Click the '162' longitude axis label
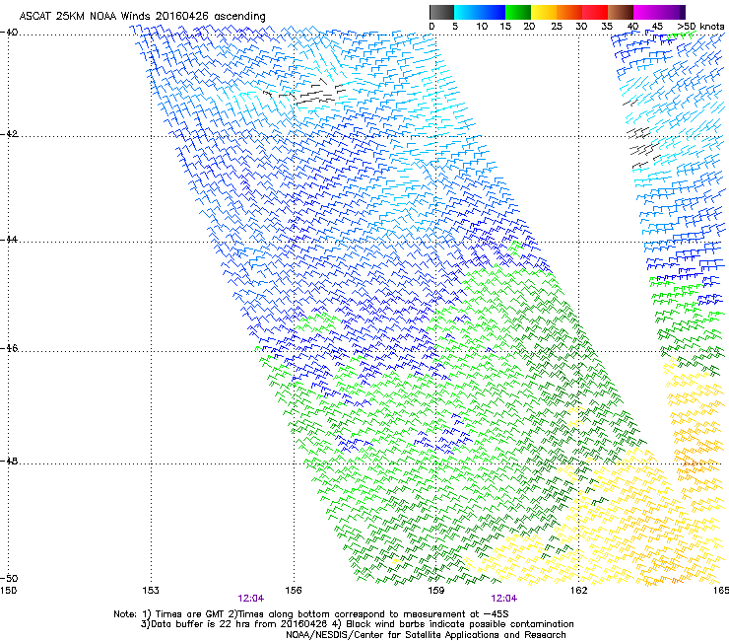The image size is (729, 641). pyautogui.click(x=578, y=591)
